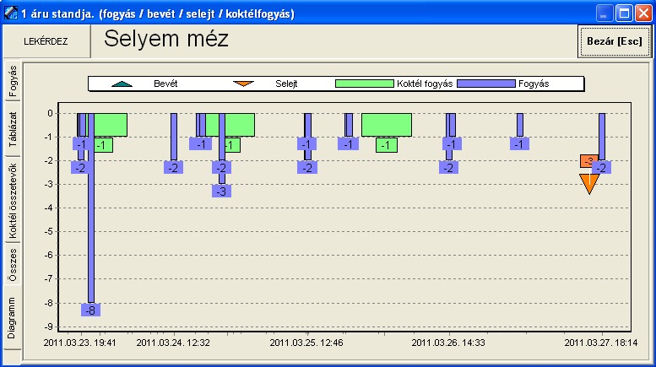
Task: Switch to the Fogyás tab
Action: tap(13, 81)
